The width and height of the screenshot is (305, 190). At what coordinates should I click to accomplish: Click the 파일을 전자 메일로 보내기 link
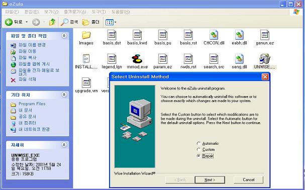tap(39, 72)
